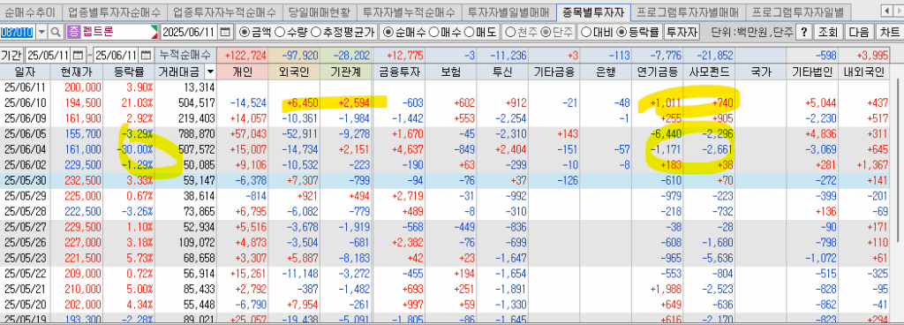Click the start date 25/05/11 field
The width and height of the screenshot is (904, 325).
49,56
